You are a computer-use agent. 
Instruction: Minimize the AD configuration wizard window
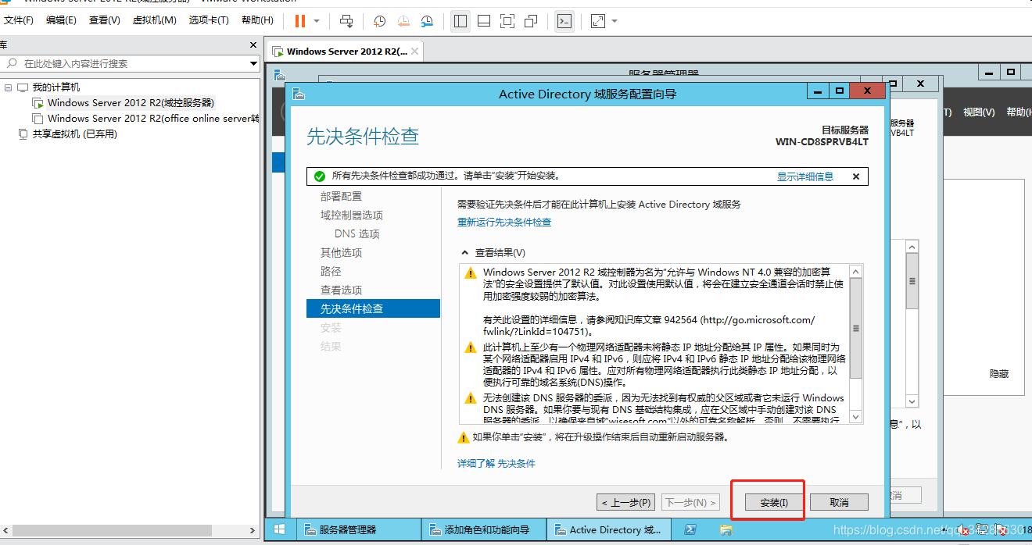817,91
